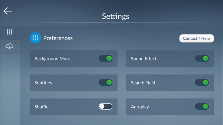
Task: Click the Sound Effects label text
Action: pyautogui.click(x=145, y=59)
